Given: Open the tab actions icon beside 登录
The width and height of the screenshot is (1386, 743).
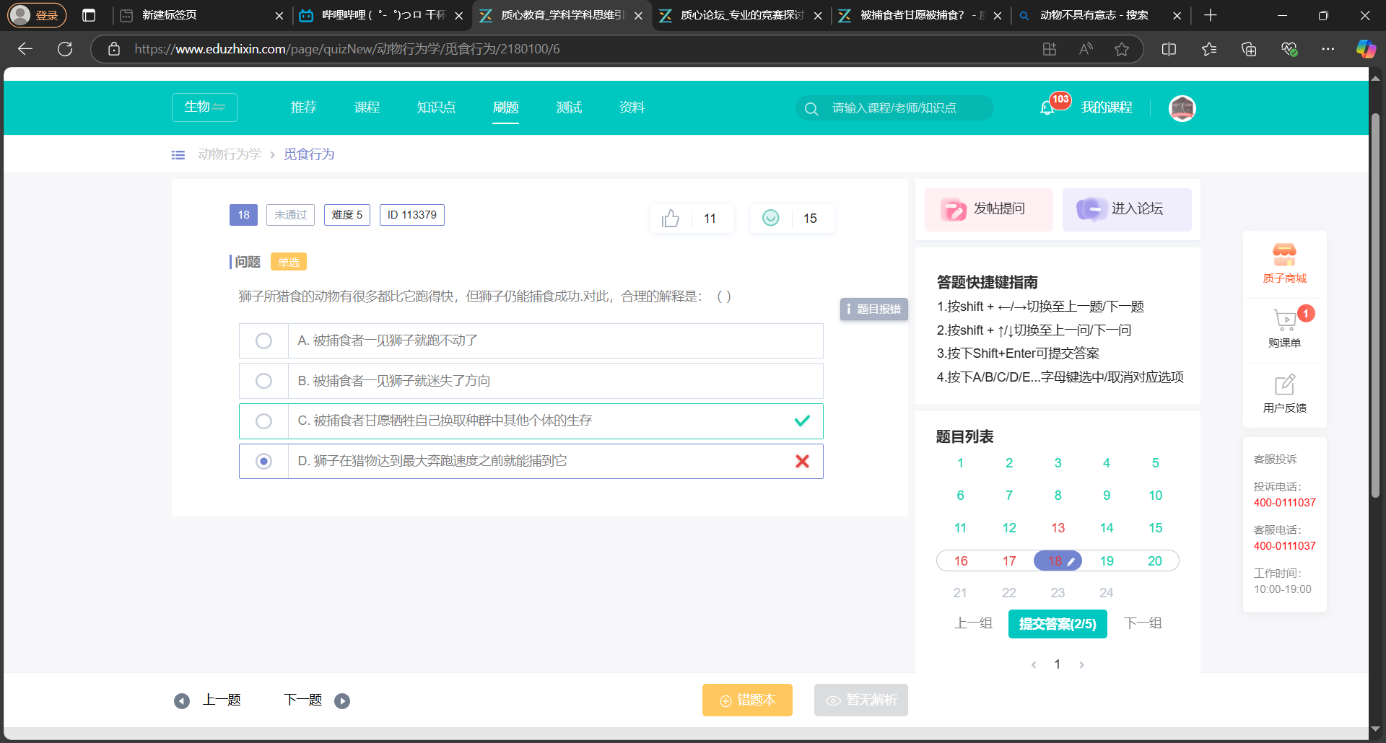Looking at the screenshot, I should point(89,15).
